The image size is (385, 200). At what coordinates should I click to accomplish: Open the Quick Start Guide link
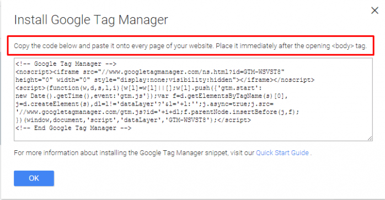tap(282, 153)
